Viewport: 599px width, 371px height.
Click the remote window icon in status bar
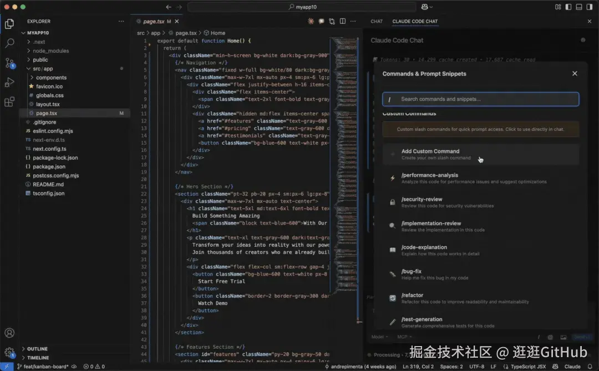click(x=7, y=367)
